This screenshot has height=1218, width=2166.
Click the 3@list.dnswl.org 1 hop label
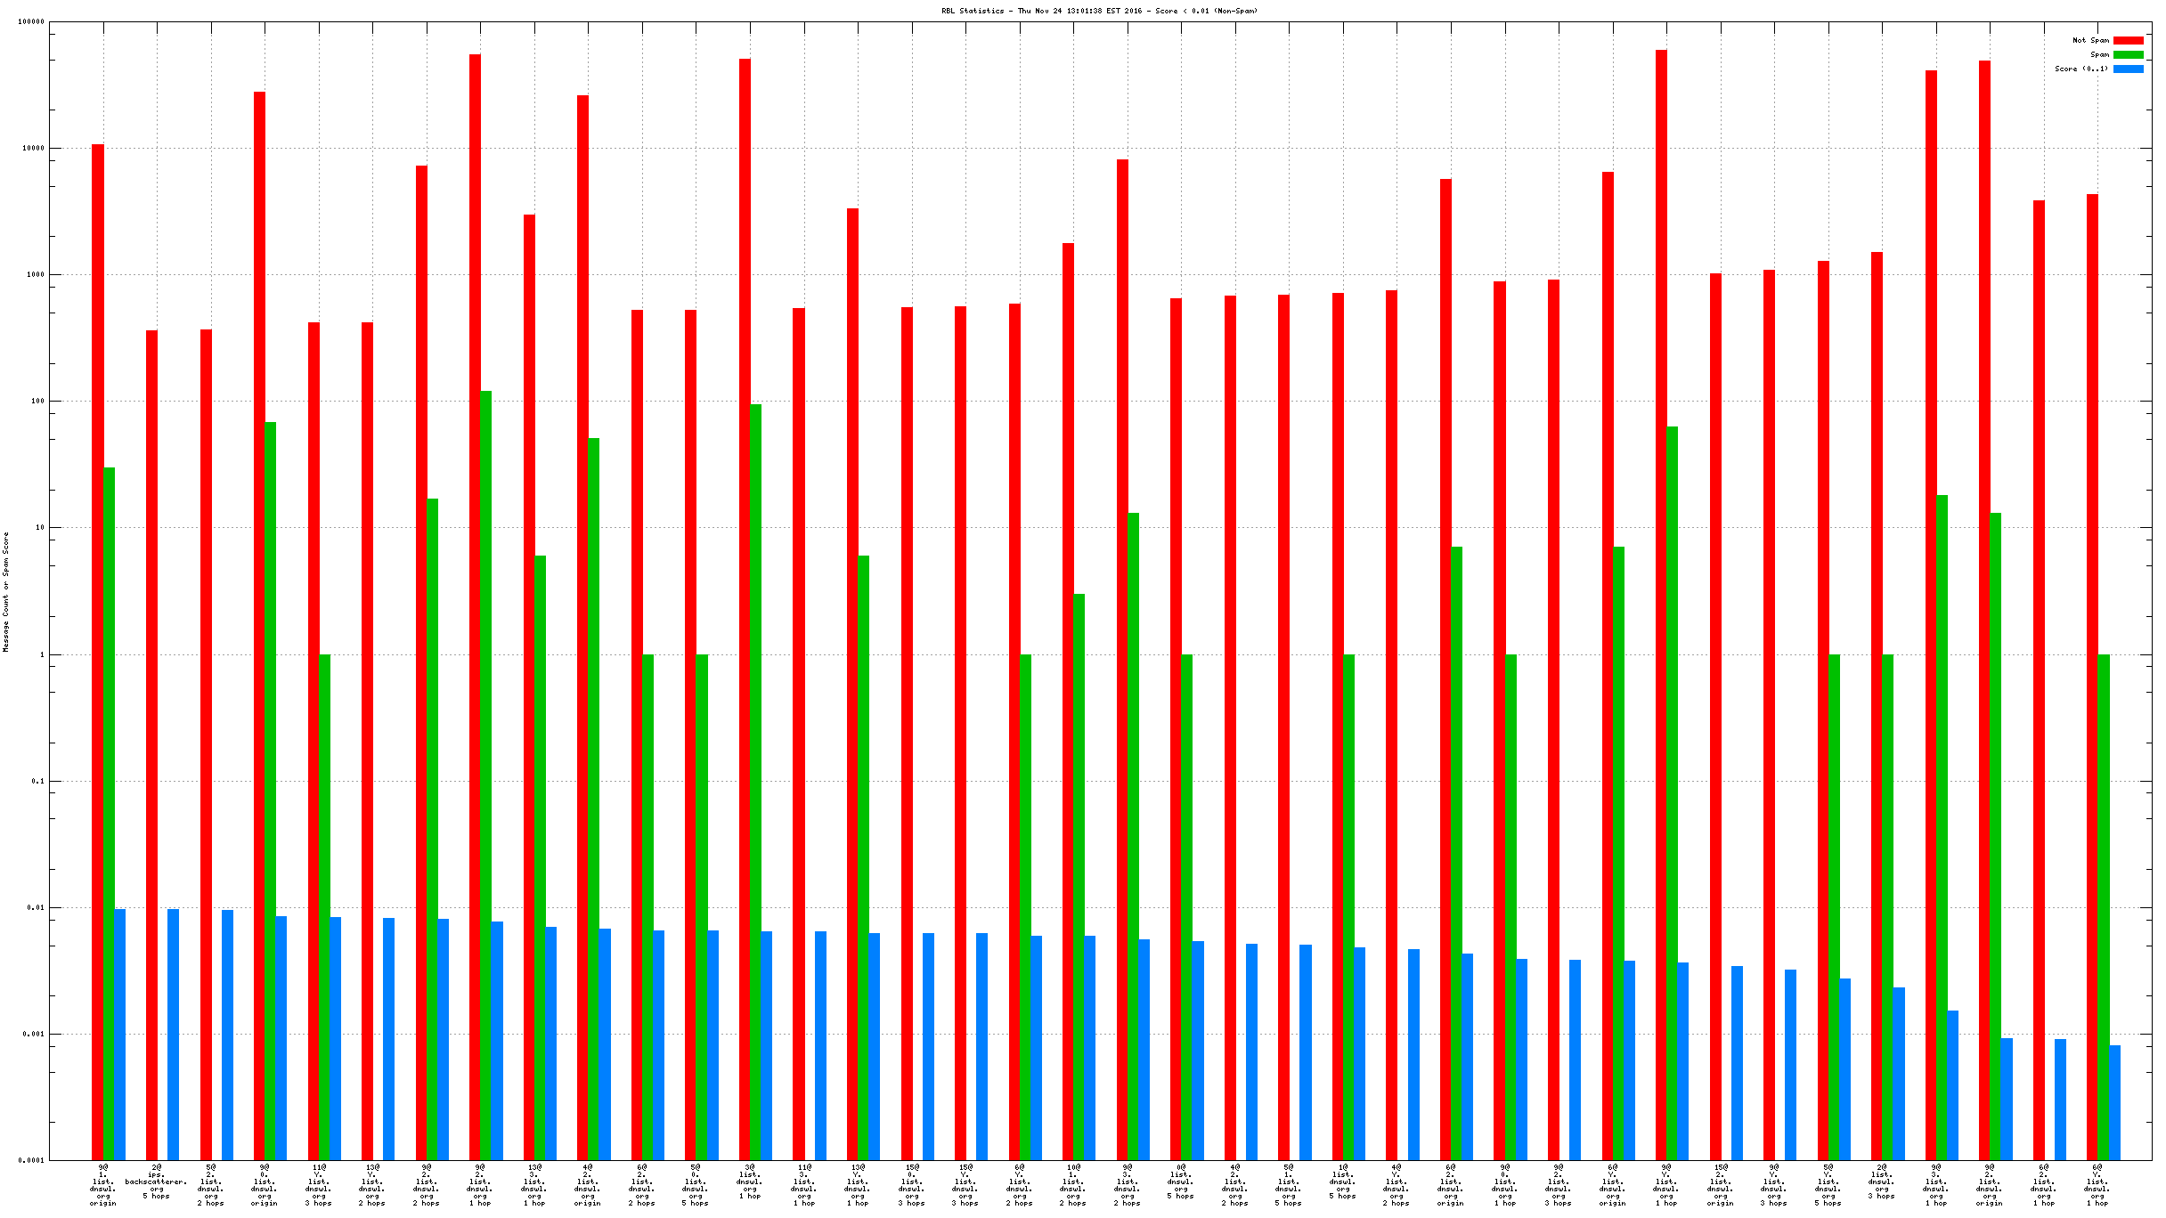pos(749,1181)
